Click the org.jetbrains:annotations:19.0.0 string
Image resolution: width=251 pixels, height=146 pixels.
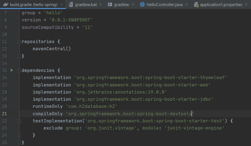point(120,92)
